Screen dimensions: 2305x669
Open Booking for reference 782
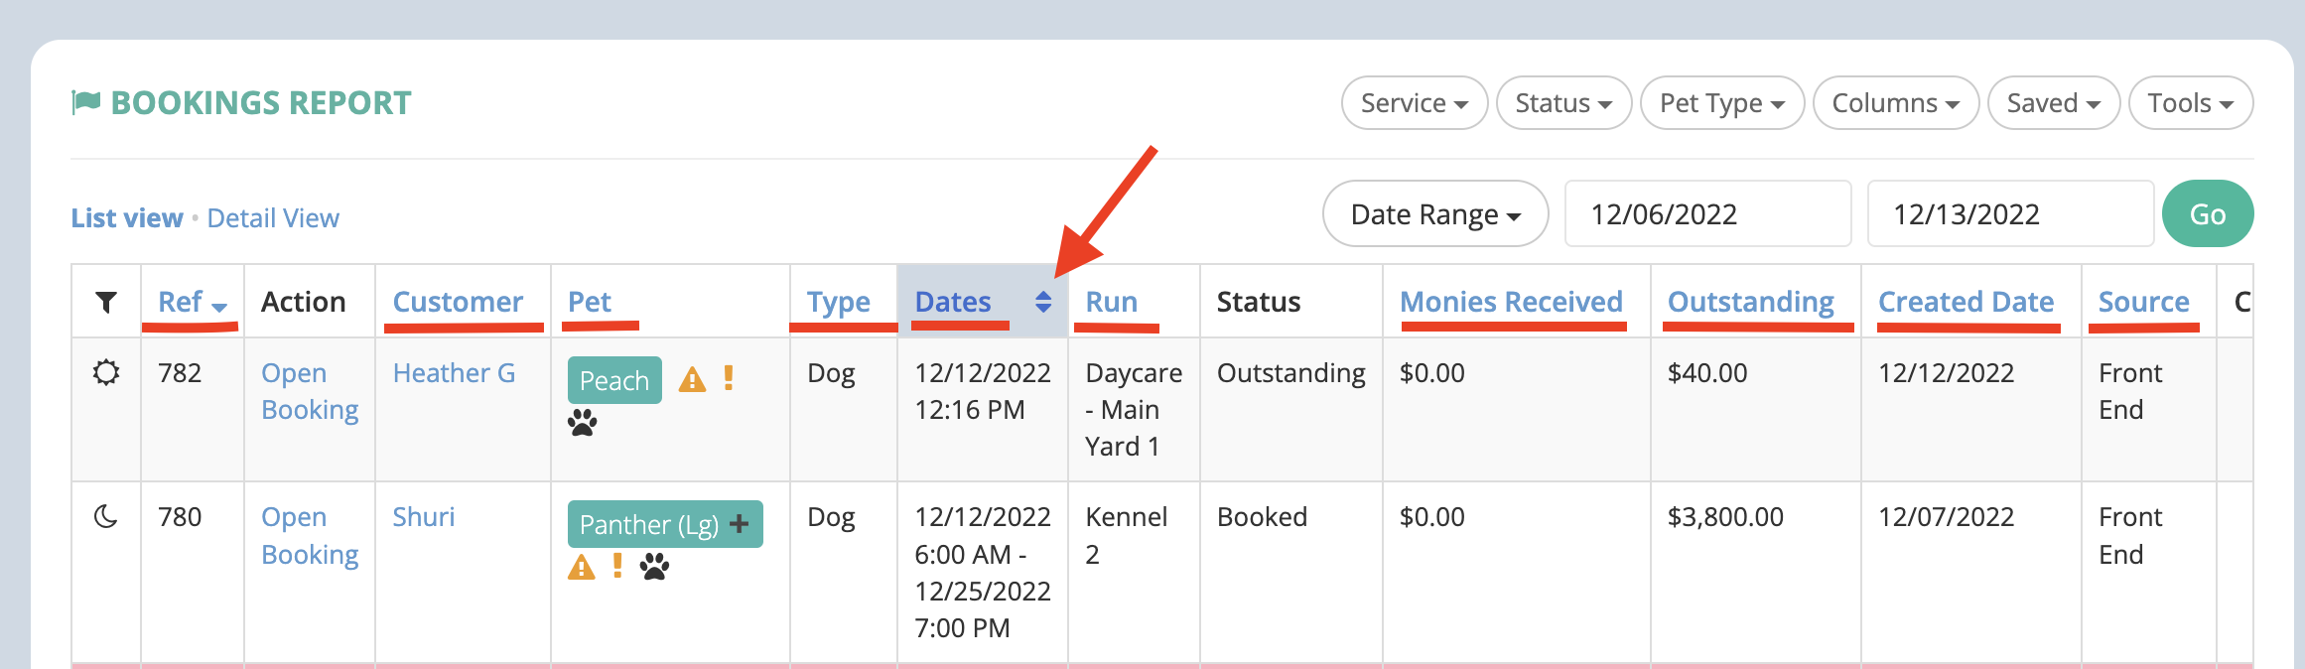310,391
